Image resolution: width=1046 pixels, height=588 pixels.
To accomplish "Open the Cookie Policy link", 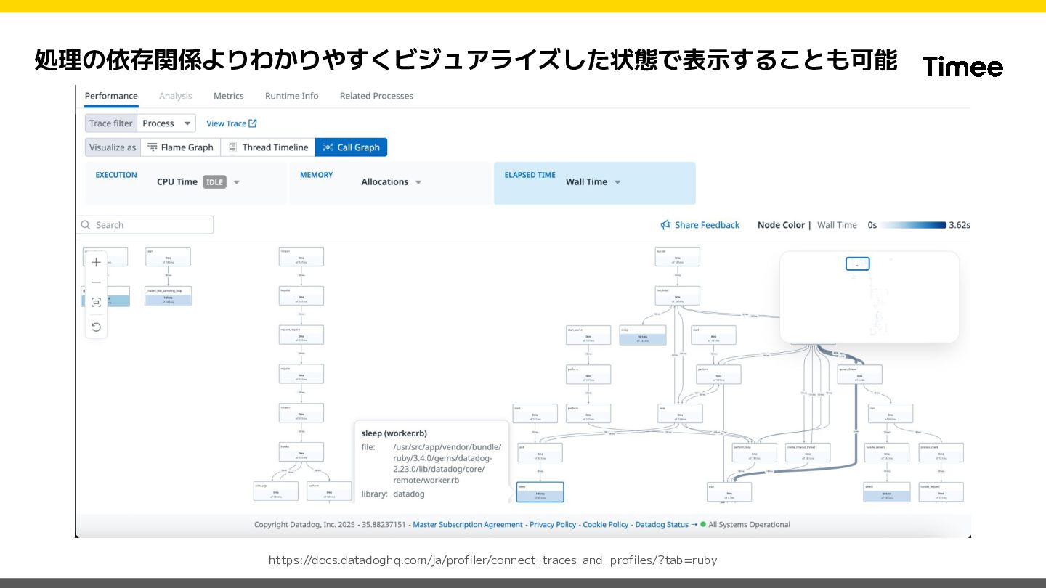I will tap(606, 524).
